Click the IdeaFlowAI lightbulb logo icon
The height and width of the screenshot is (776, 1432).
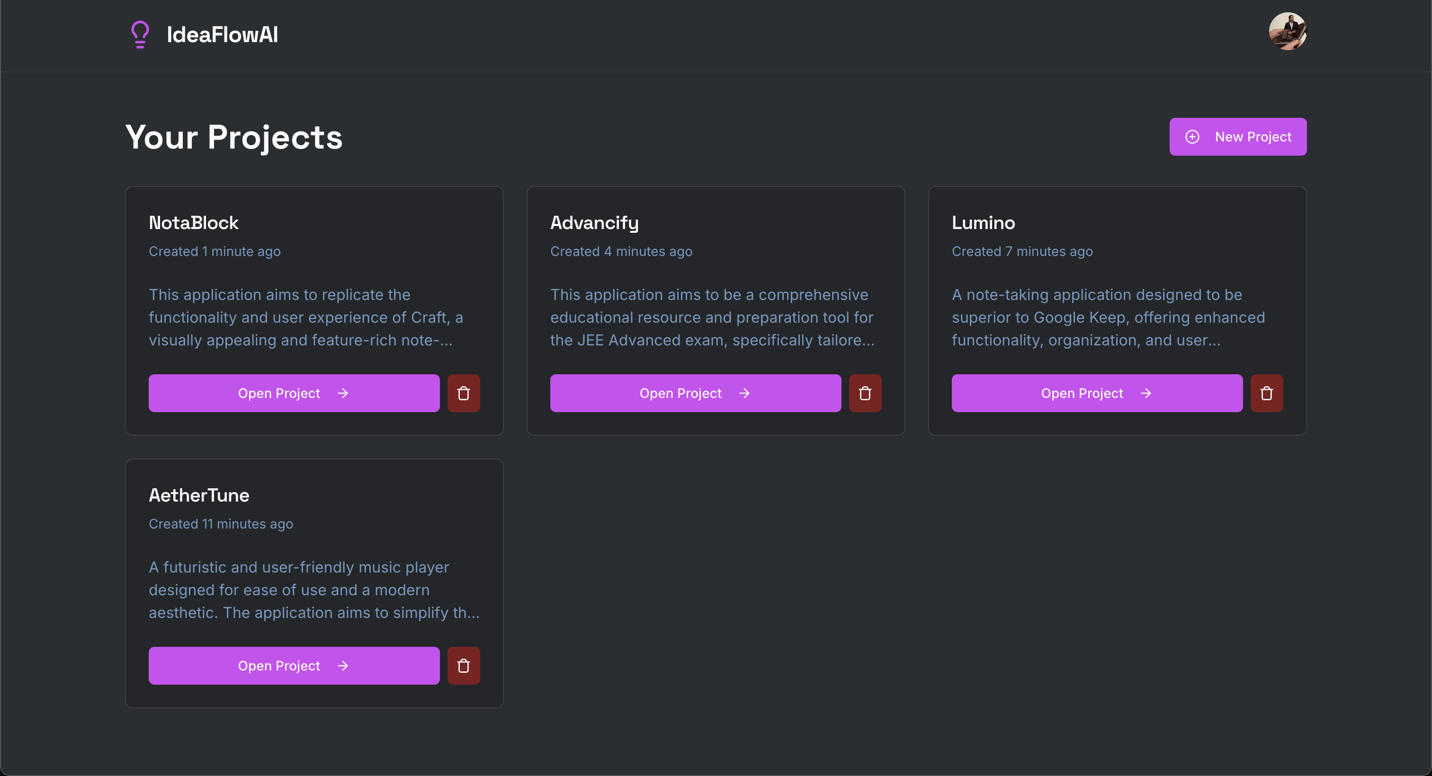pyautogui.click(x=140, y=35)
